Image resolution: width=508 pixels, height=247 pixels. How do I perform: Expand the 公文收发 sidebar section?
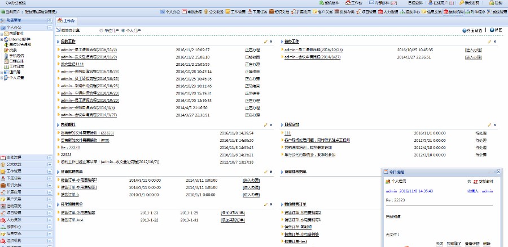click(50, 165)
